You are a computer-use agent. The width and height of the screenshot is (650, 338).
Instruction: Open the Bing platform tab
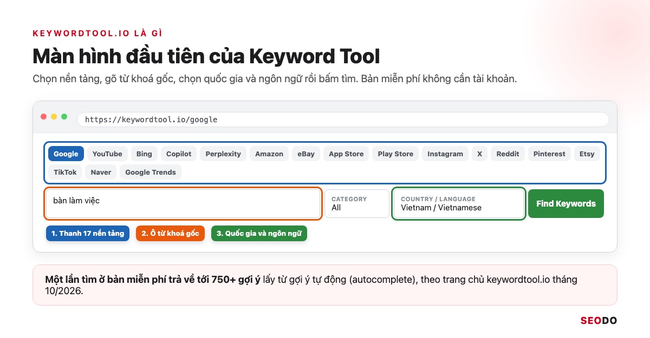(x=144, y=154)
